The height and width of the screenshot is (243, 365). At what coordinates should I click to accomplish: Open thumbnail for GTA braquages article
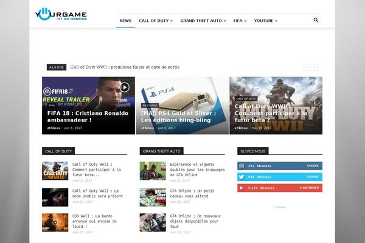153,171
